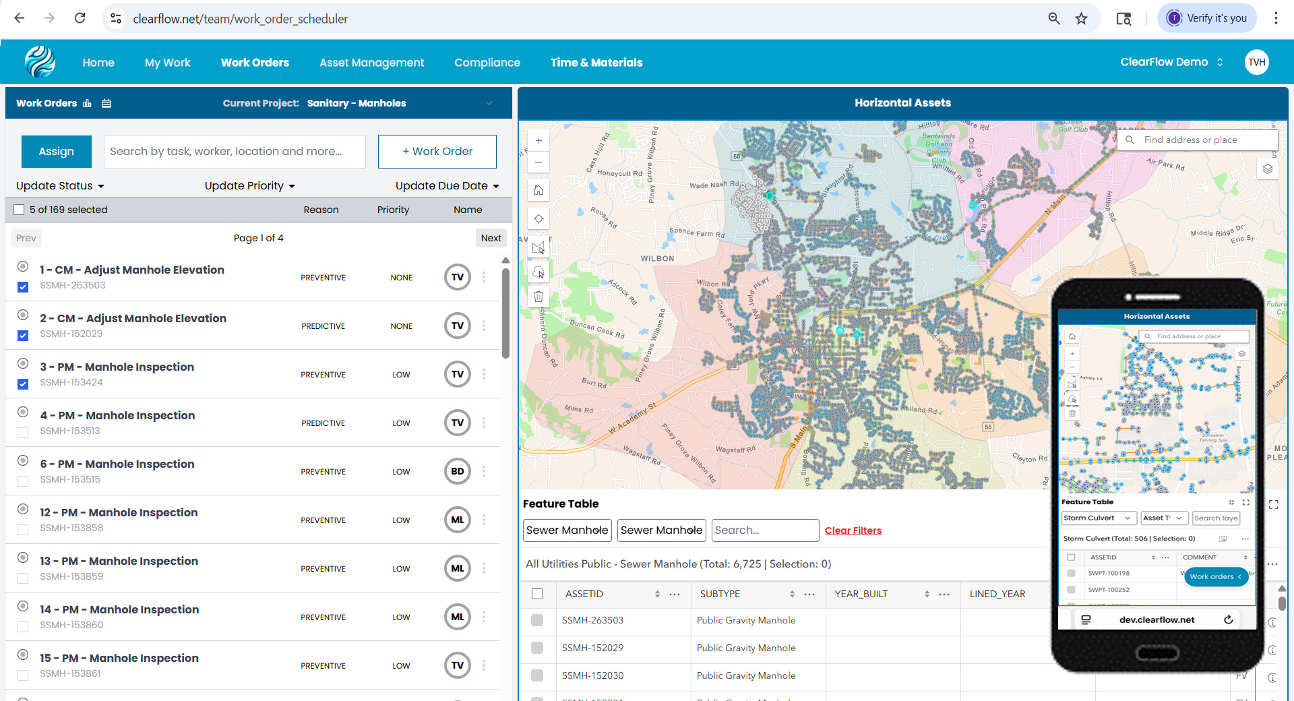
Task: Check work order 4 Manhole Inspection
Action: click(23, 433)
